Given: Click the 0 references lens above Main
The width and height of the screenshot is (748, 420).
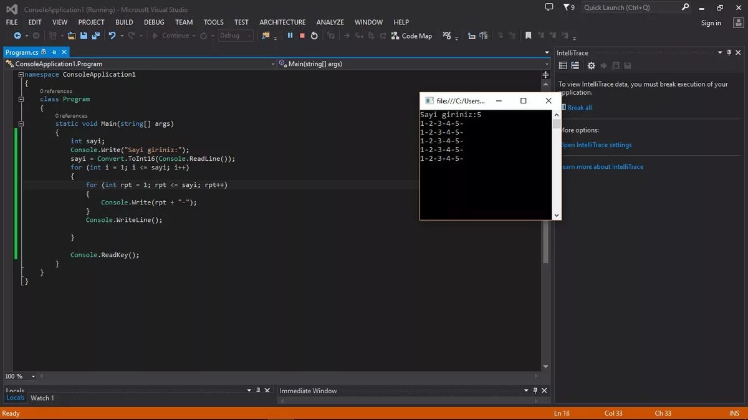Looking at the screenshot, I should (x=71, y=116).
